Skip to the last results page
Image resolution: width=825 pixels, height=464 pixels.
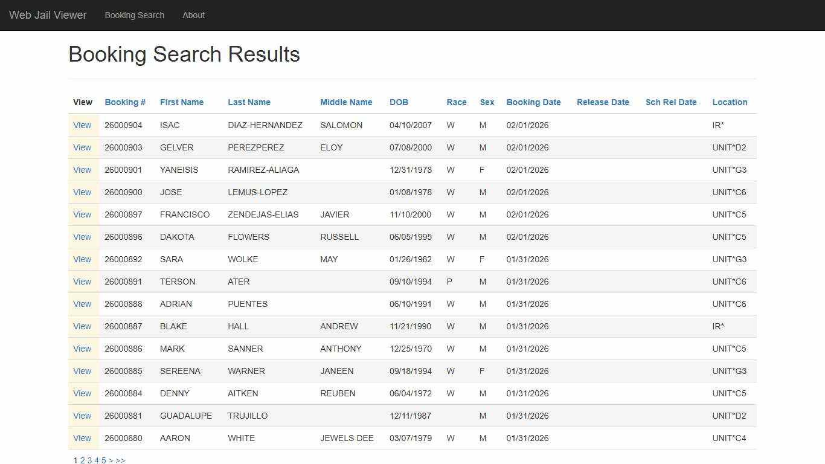(x=120, y=460)
